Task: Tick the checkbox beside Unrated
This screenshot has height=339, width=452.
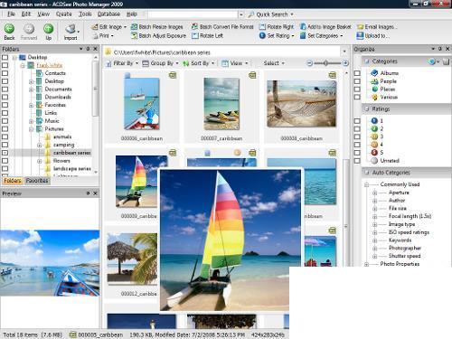Action: point(357,161)
